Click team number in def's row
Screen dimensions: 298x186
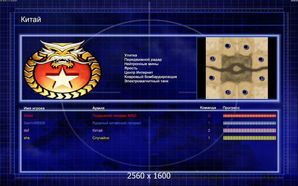[x=209, y=131]
